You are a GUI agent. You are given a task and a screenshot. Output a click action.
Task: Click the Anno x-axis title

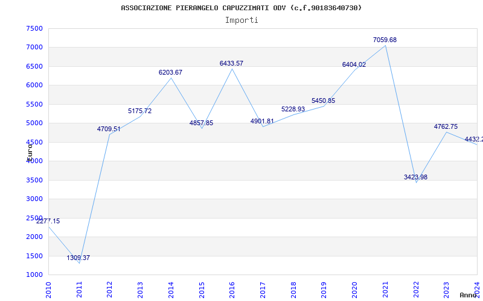pos(468,295)
